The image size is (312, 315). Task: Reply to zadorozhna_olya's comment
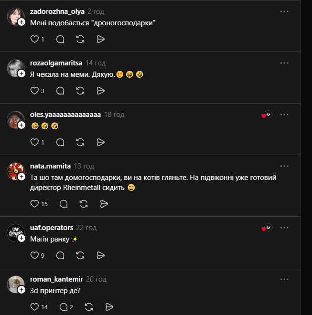pos(60,40)
